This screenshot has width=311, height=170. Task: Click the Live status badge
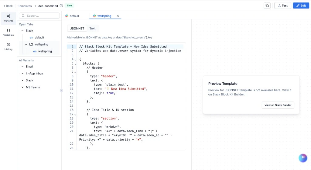[x=70, y=5]
